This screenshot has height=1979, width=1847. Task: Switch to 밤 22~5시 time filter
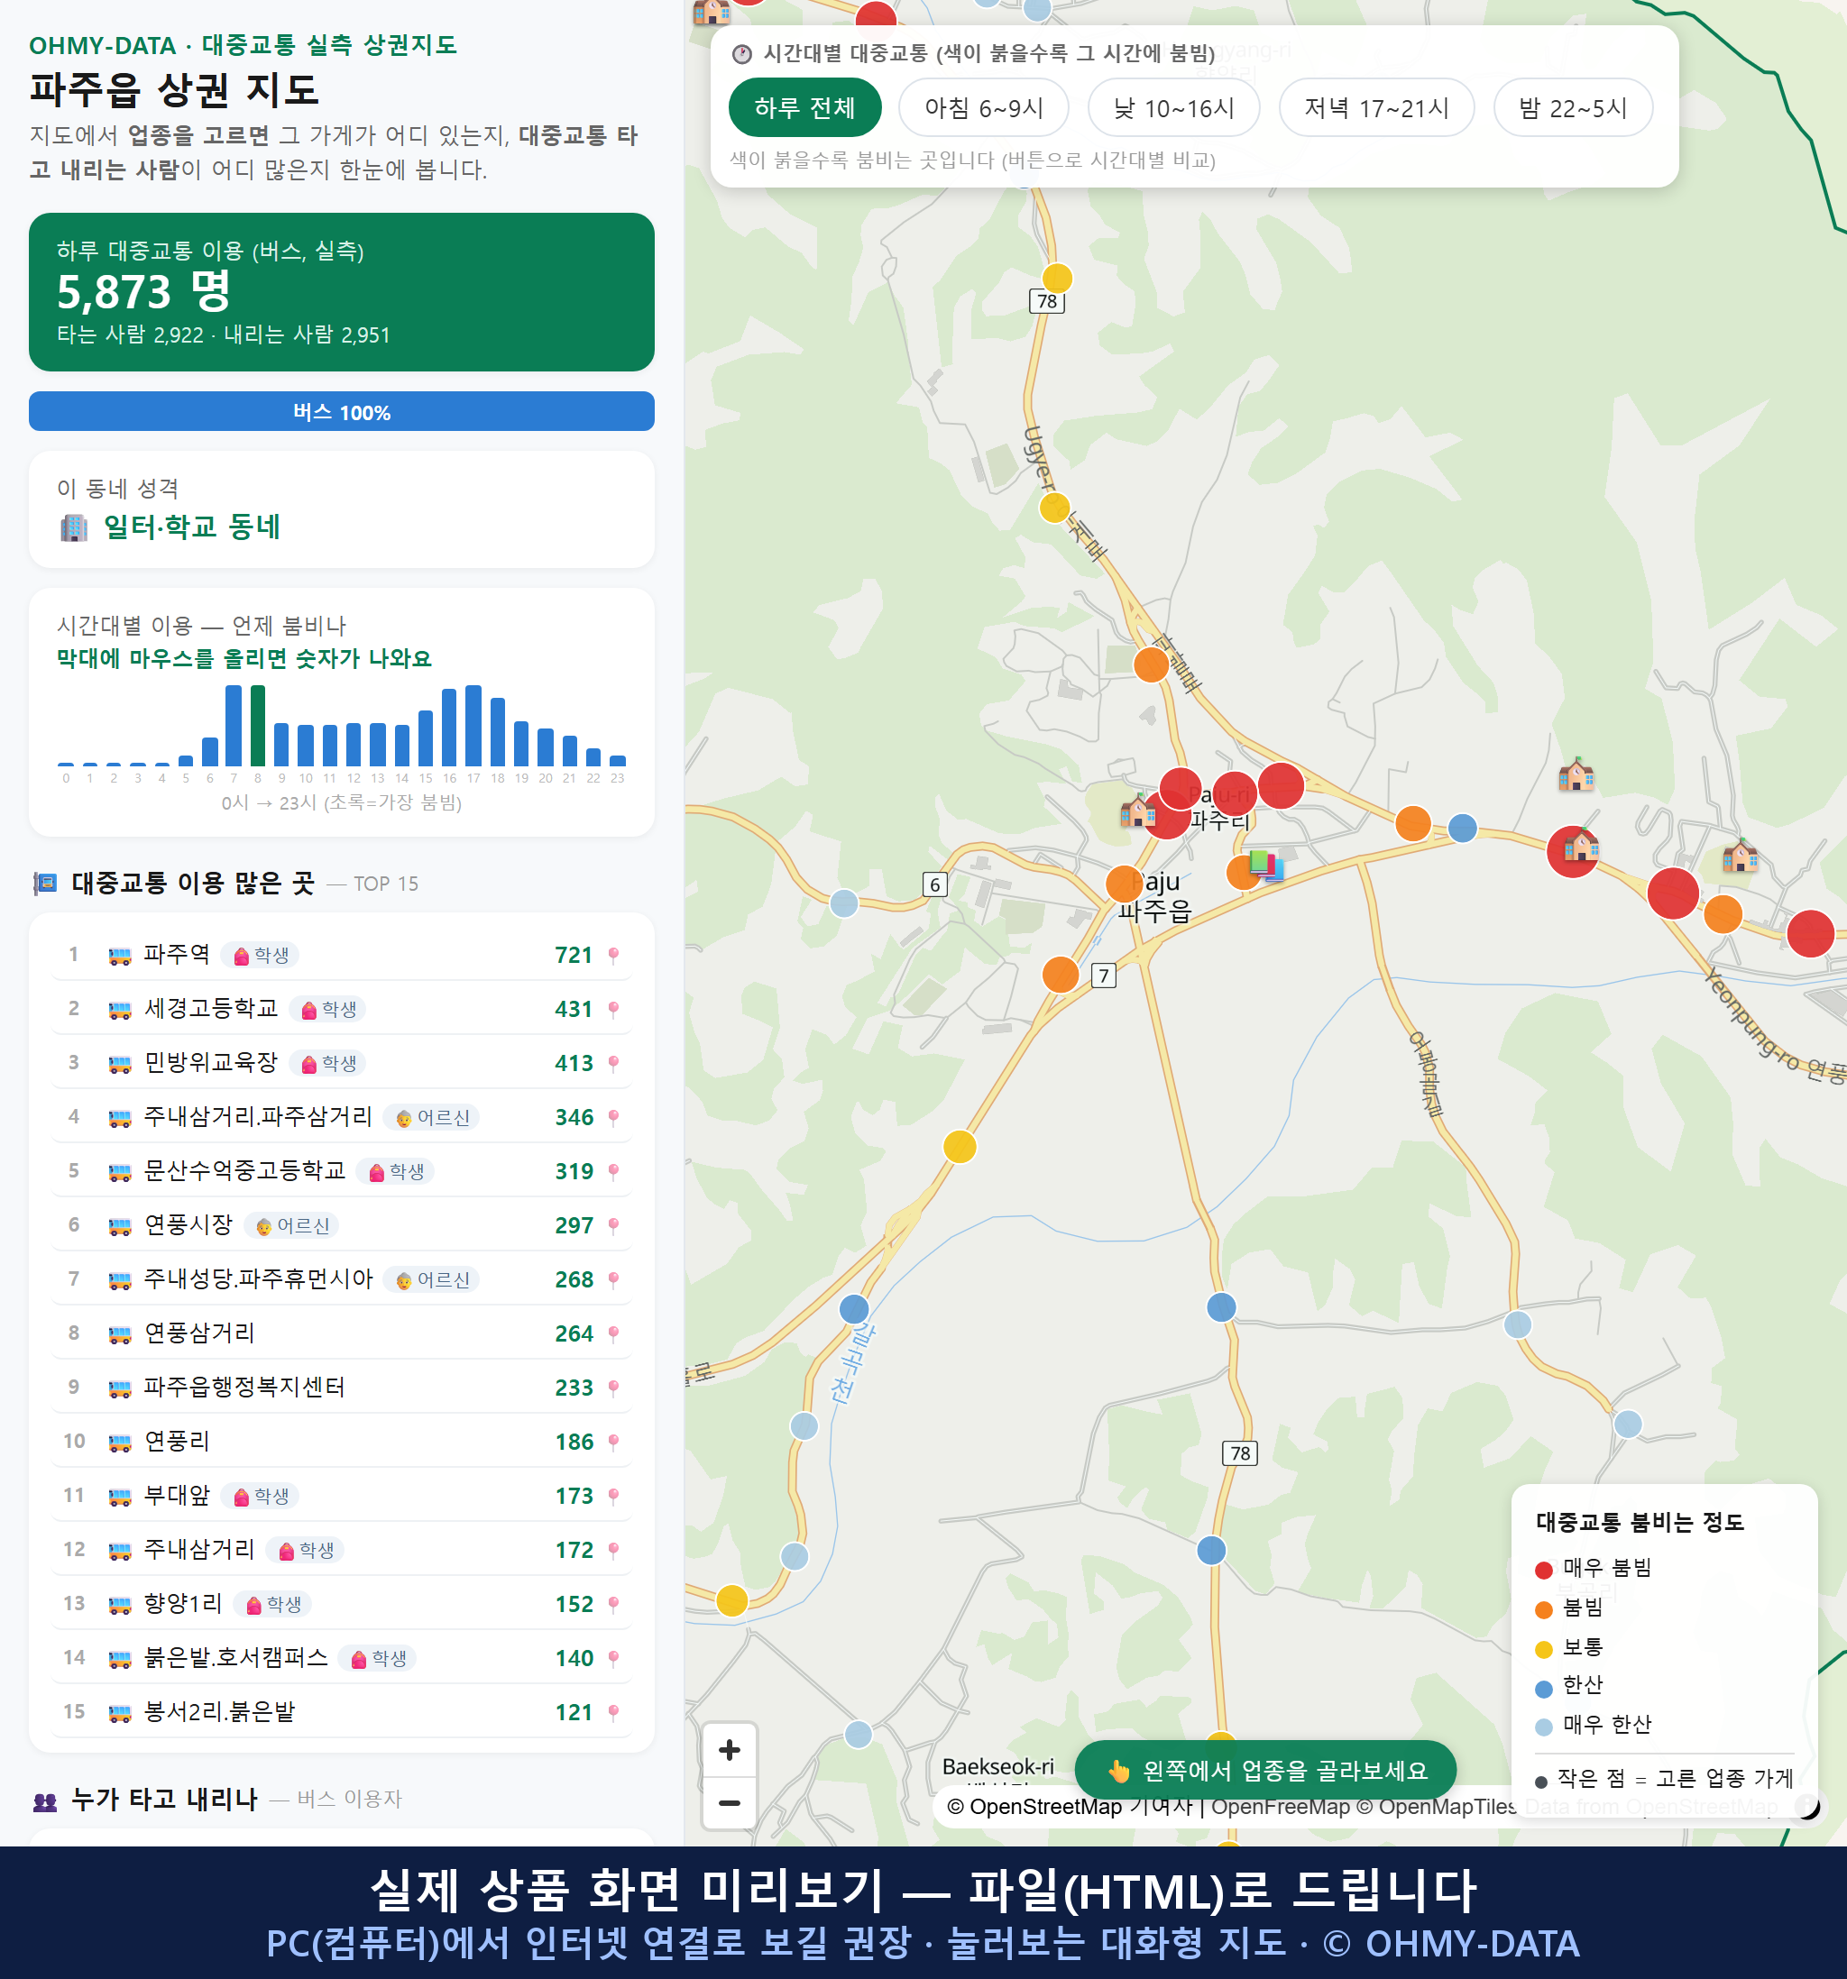click(1572, 107)
